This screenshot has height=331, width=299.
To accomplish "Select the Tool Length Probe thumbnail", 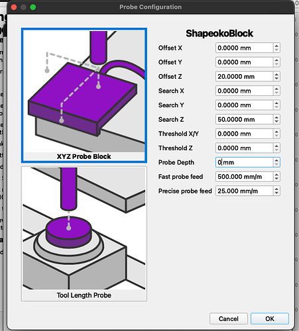I will [84, 234].
